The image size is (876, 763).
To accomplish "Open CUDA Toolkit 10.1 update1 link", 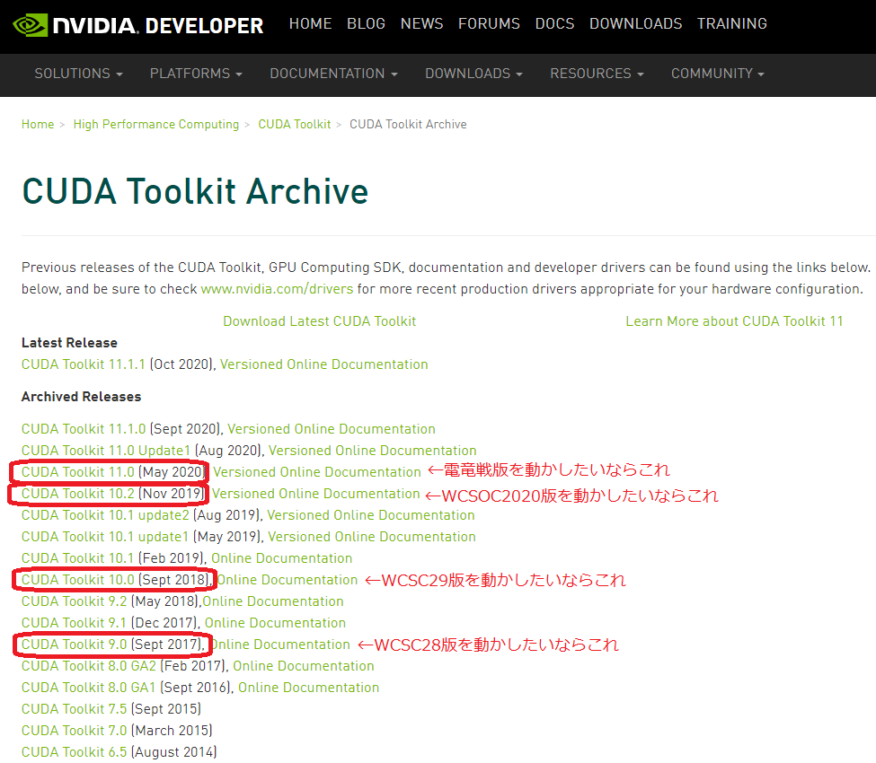I will click(105, 537).
